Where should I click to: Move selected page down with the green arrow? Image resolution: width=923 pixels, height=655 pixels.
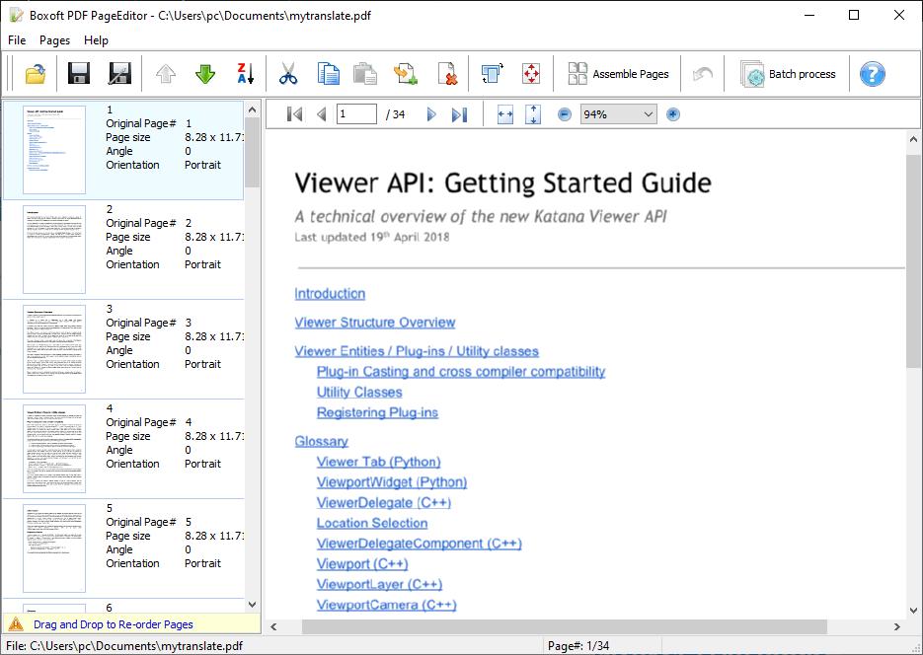(205, 74)
